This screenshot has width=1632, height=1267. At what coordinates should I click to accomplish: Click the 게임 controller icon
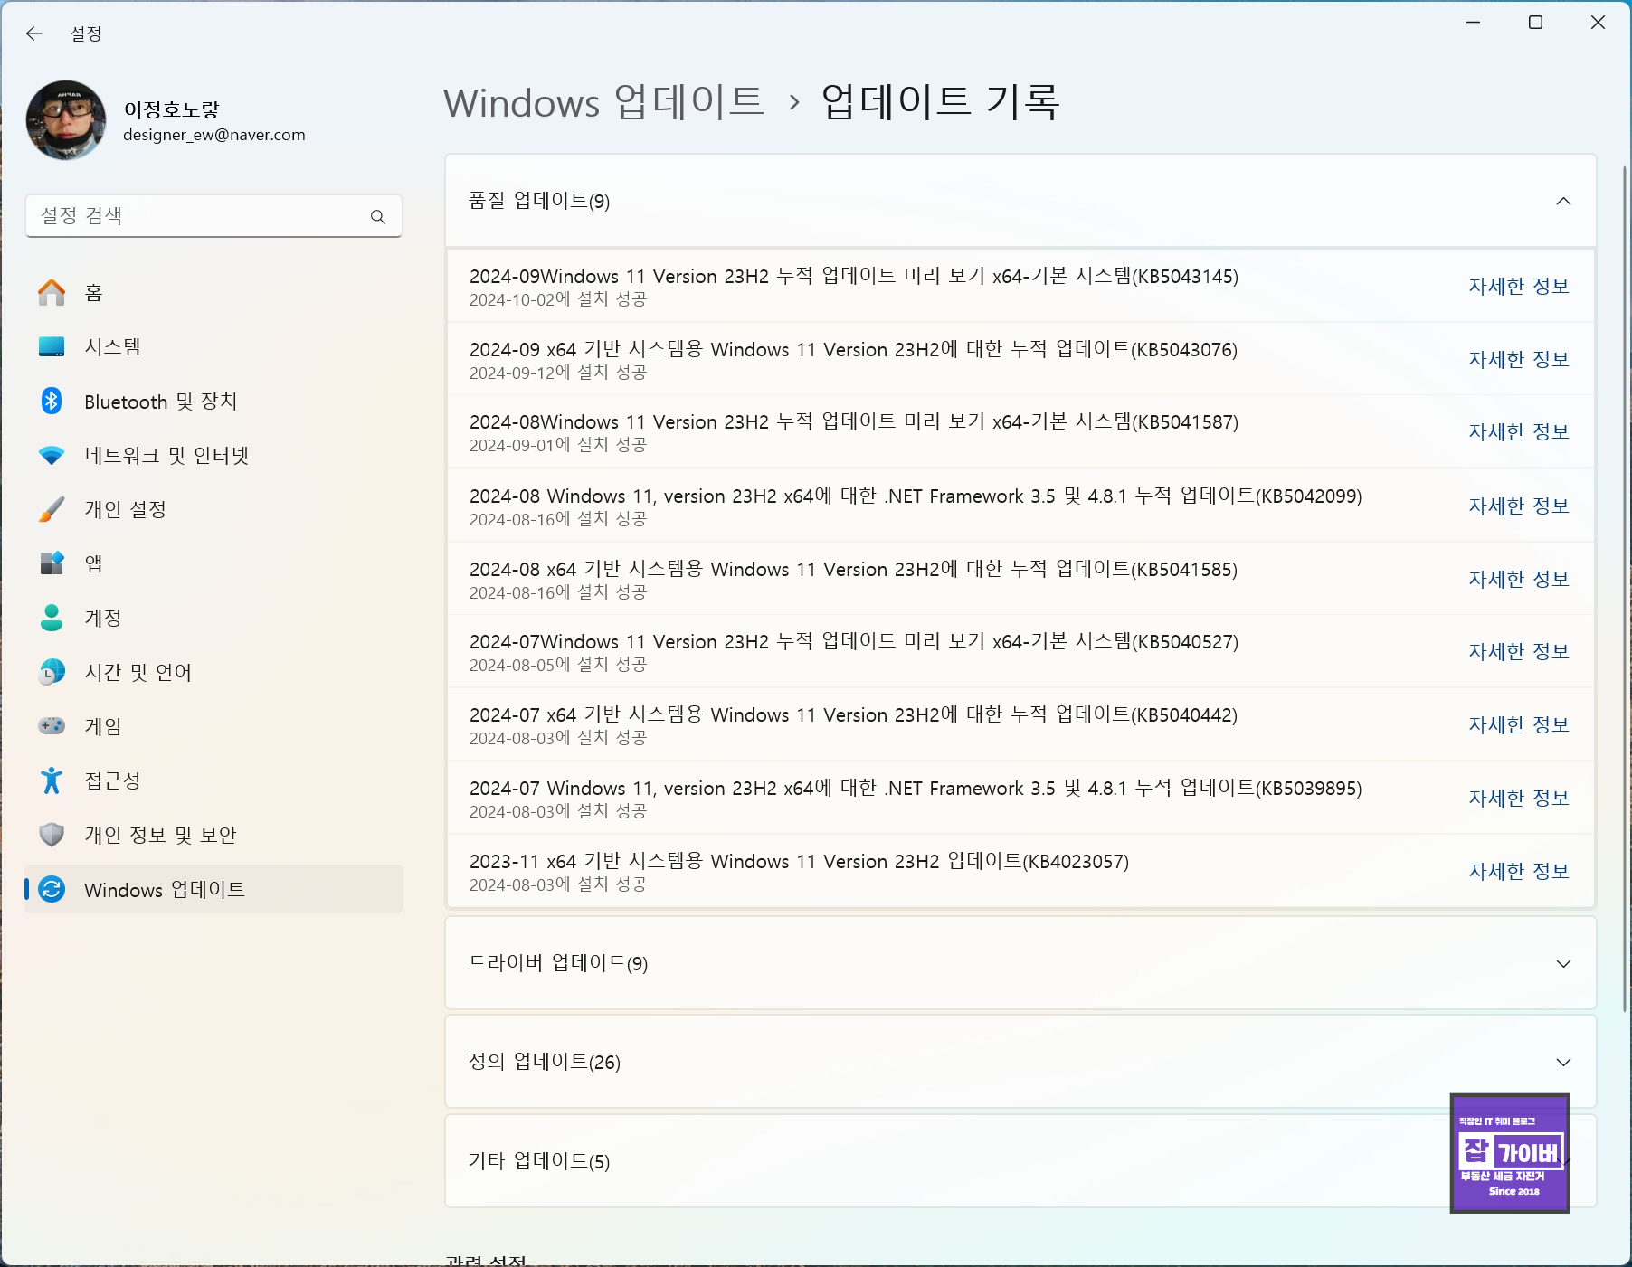tap(52, 726)
